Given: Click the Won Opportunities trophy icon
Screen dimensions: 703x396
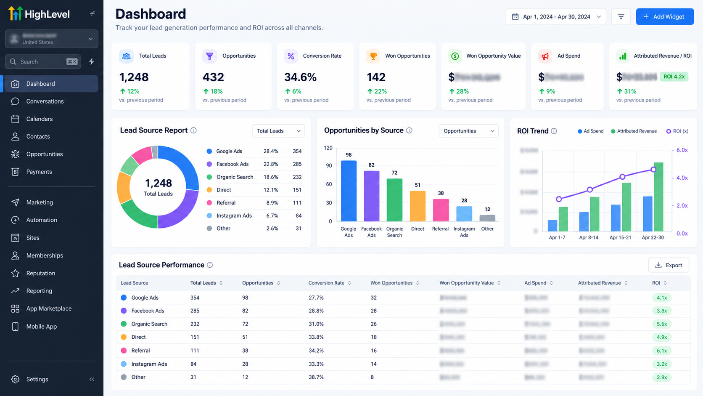Looking at the screenshot, I should pos(373,56).
